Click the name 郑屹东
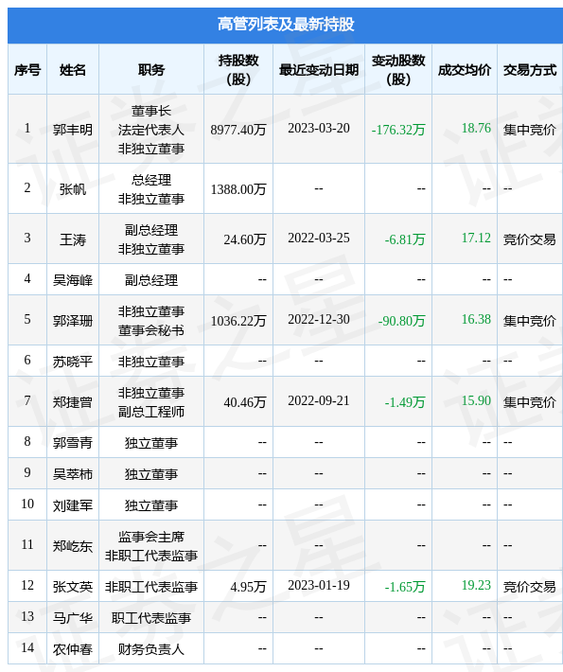563x672 pixels. pyautogui.click(x=73, y=546)
